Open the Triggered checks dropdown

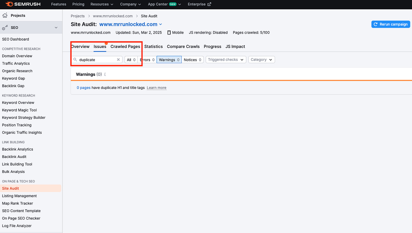226,60
